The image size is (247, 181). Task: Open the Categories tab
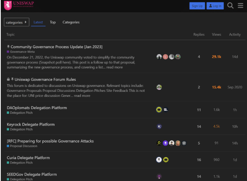71,22
